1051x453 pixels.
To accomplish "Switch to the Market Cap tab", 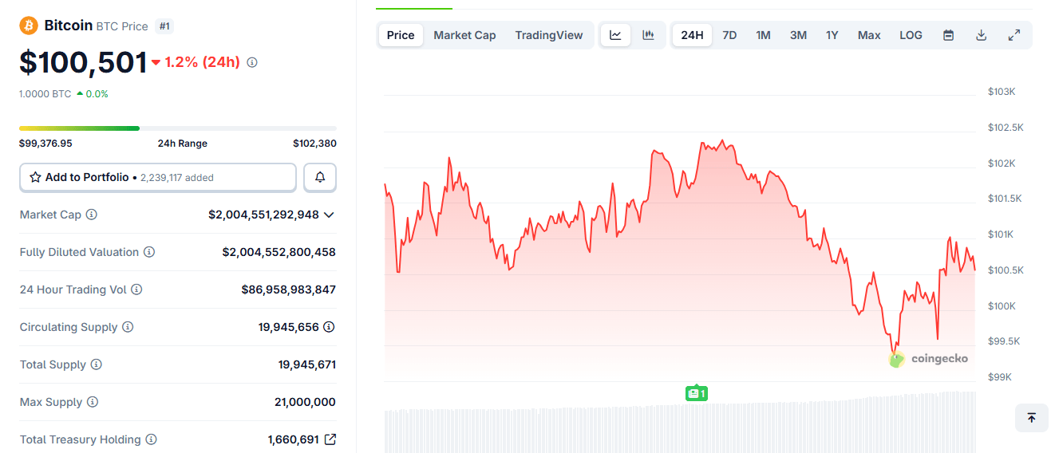I will pyautogui.click(x=464, y=35).
